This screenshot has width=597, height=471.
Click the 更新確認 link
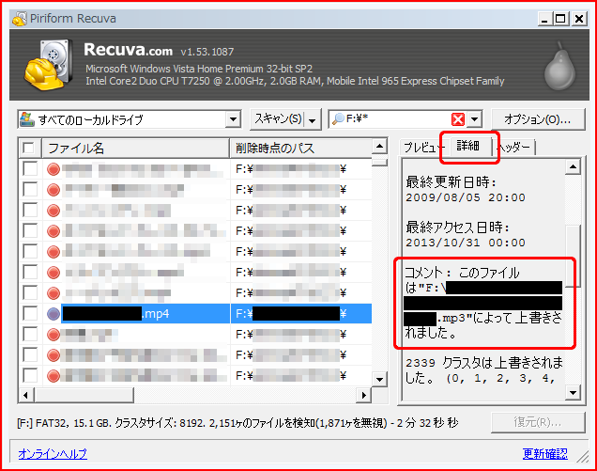click(x=544, y=453)
